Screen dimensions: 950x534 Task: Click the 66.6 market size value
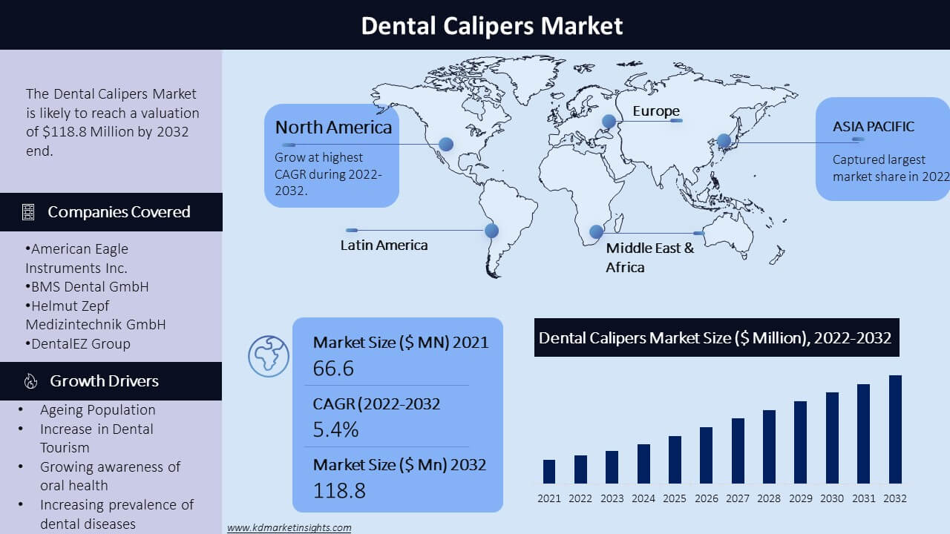(x=333, y=367)
